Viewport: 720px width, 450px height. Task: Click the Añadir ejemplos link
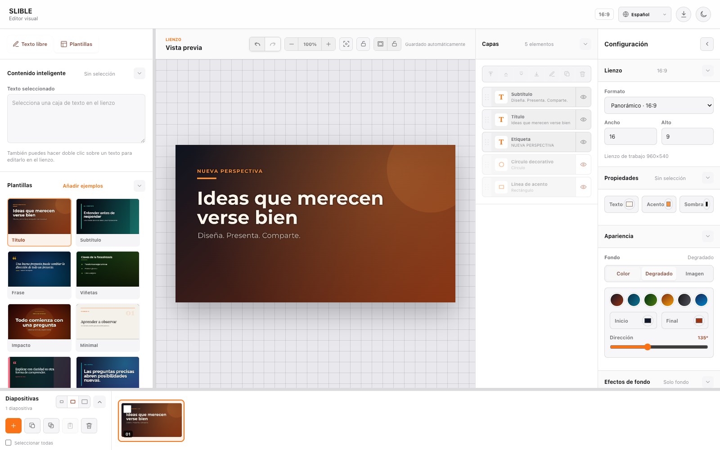(83, 186)
